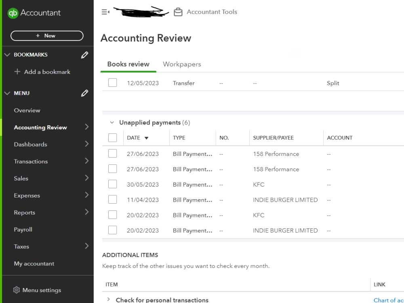Click the New button
404x303 pixels.
(x=47, y=36)
